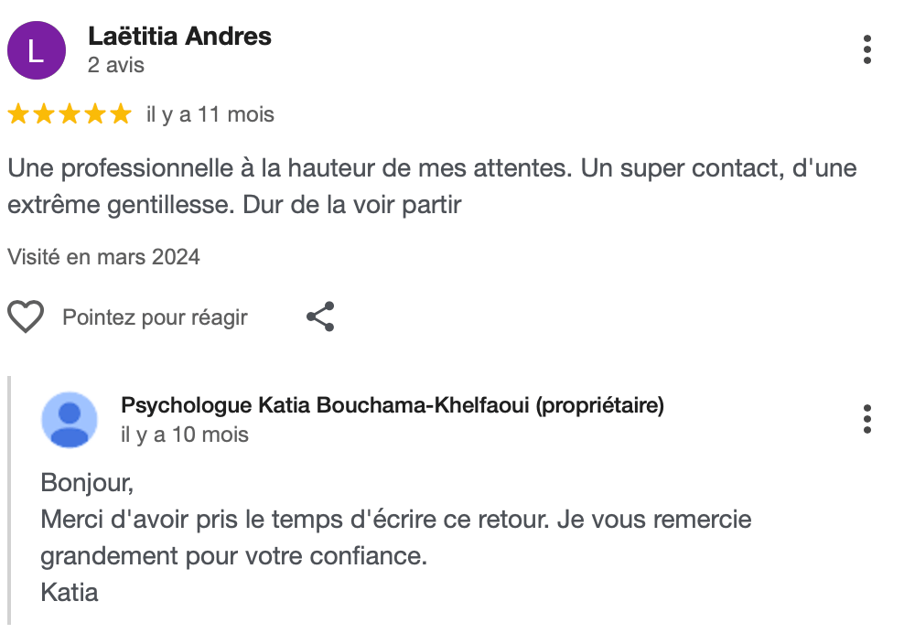Screen dimensions: 904x644
Task: Click the purple "L" reviewer avatar
Action: click(37, 51)
